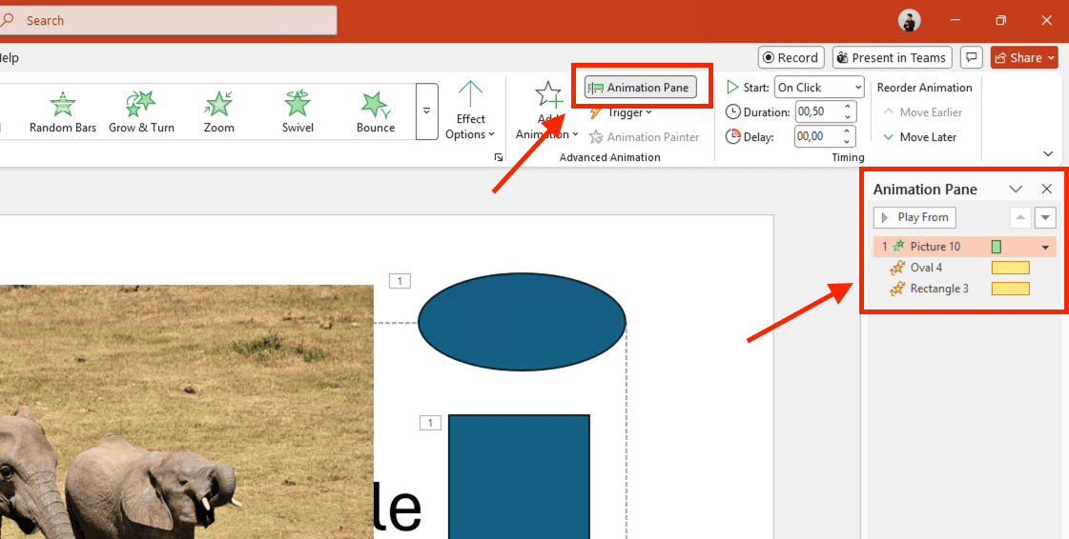Apply the Random Bars animation
Screen dimensions: 1069x539
point(63,112)
